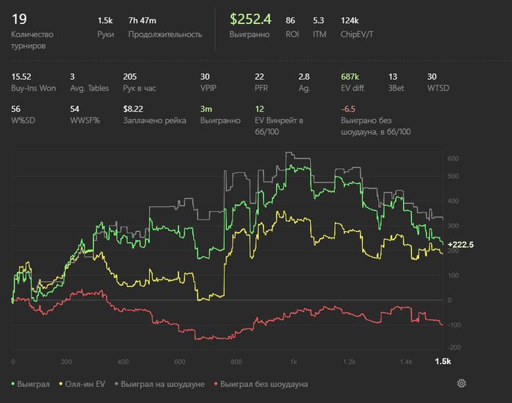Image resolution: width=512 pixels, height=403 pixels.
Task: Click the VPIP 30 stat
Action: coord(205,76)
